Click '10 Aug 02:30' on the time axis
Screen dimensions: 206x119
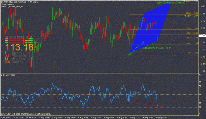pos(162,118)
